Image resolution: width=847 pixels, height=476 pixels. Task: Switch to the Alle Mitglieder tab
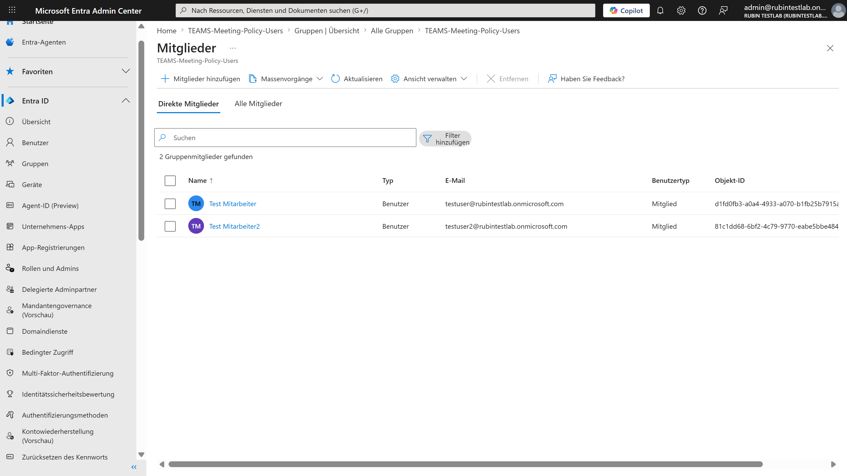(258, 104)
